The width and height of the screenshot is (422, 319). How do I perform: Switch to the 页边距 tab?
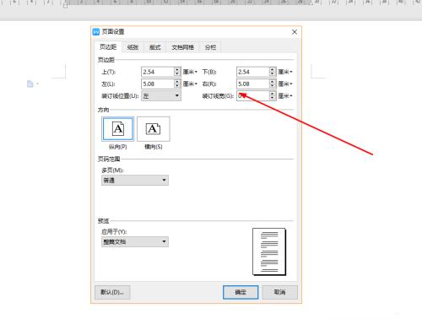click(x=108, y=47)
